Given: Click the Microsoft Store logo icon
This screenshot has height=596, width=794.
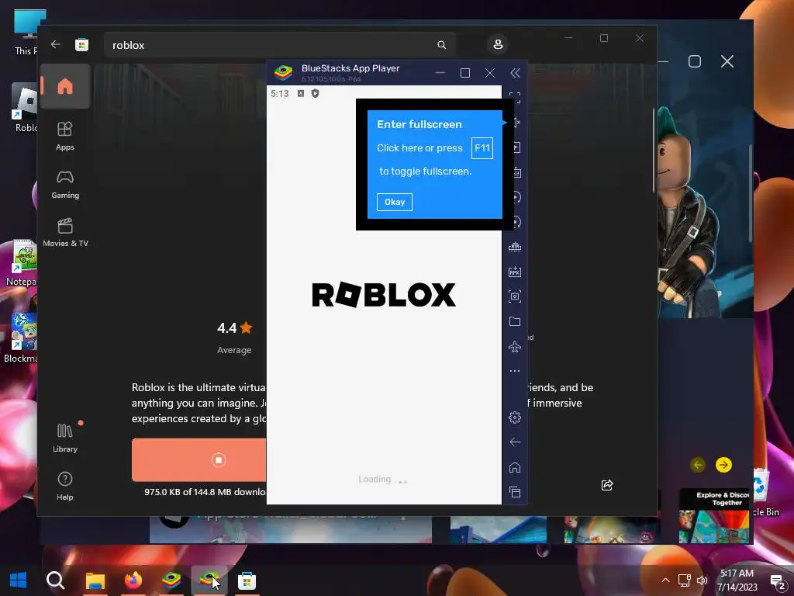Looking at the screenshot, I should pyautogui.click(x=81, y=44).
